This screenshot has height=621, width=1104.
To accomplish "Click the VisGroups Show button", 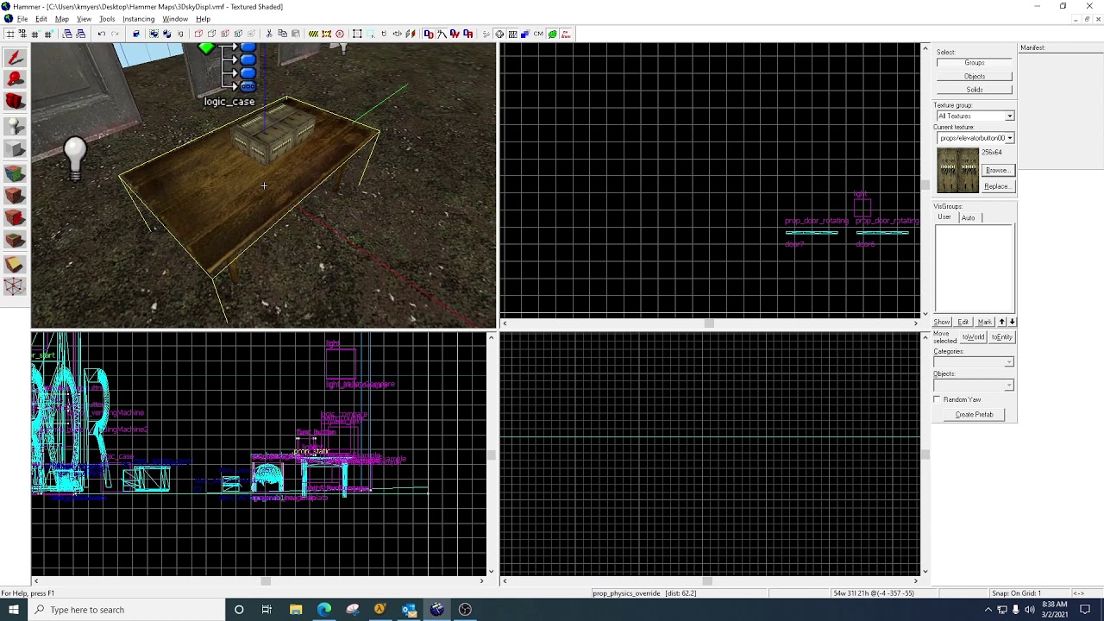I will (942, 322).
